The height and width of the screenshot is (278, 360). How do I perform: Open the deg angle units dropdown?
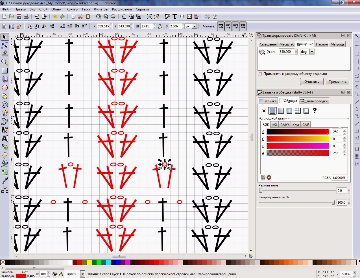point(312,52)
